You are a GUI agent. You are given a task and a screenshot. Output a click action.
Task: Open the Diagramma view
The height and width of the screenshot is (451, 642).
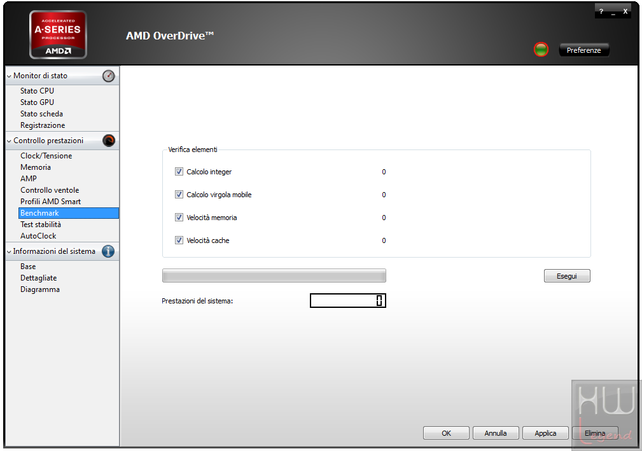coord(40,289)
